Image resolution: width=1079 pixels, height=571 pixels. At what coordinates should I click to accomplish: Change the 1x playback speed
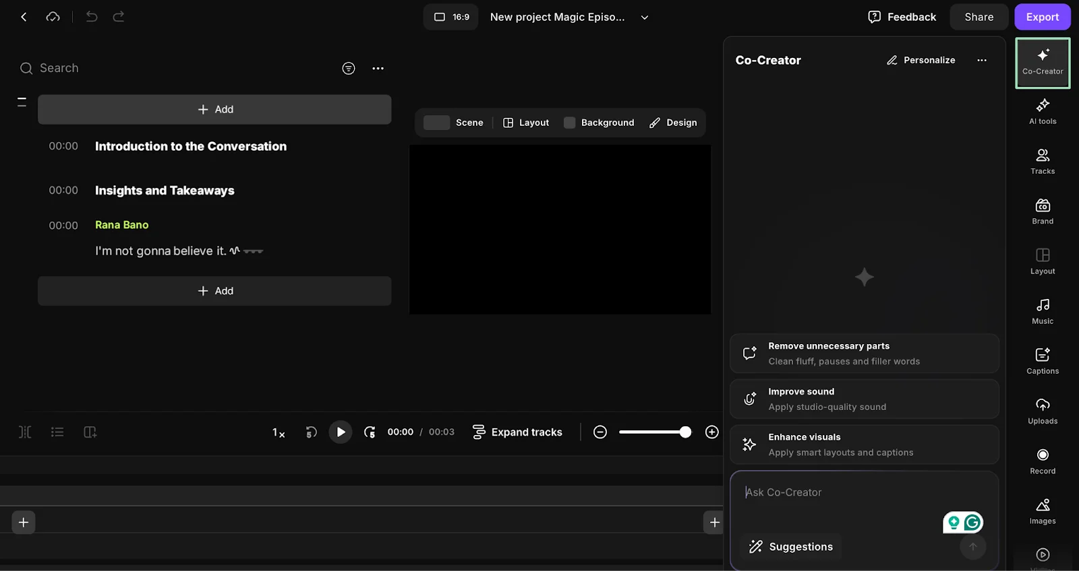coord(279,432)
